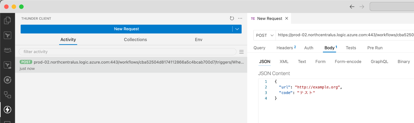This screenshot has width=414, height=123.
Task: Open the activity filter menu icon
Action: point(242,52)
